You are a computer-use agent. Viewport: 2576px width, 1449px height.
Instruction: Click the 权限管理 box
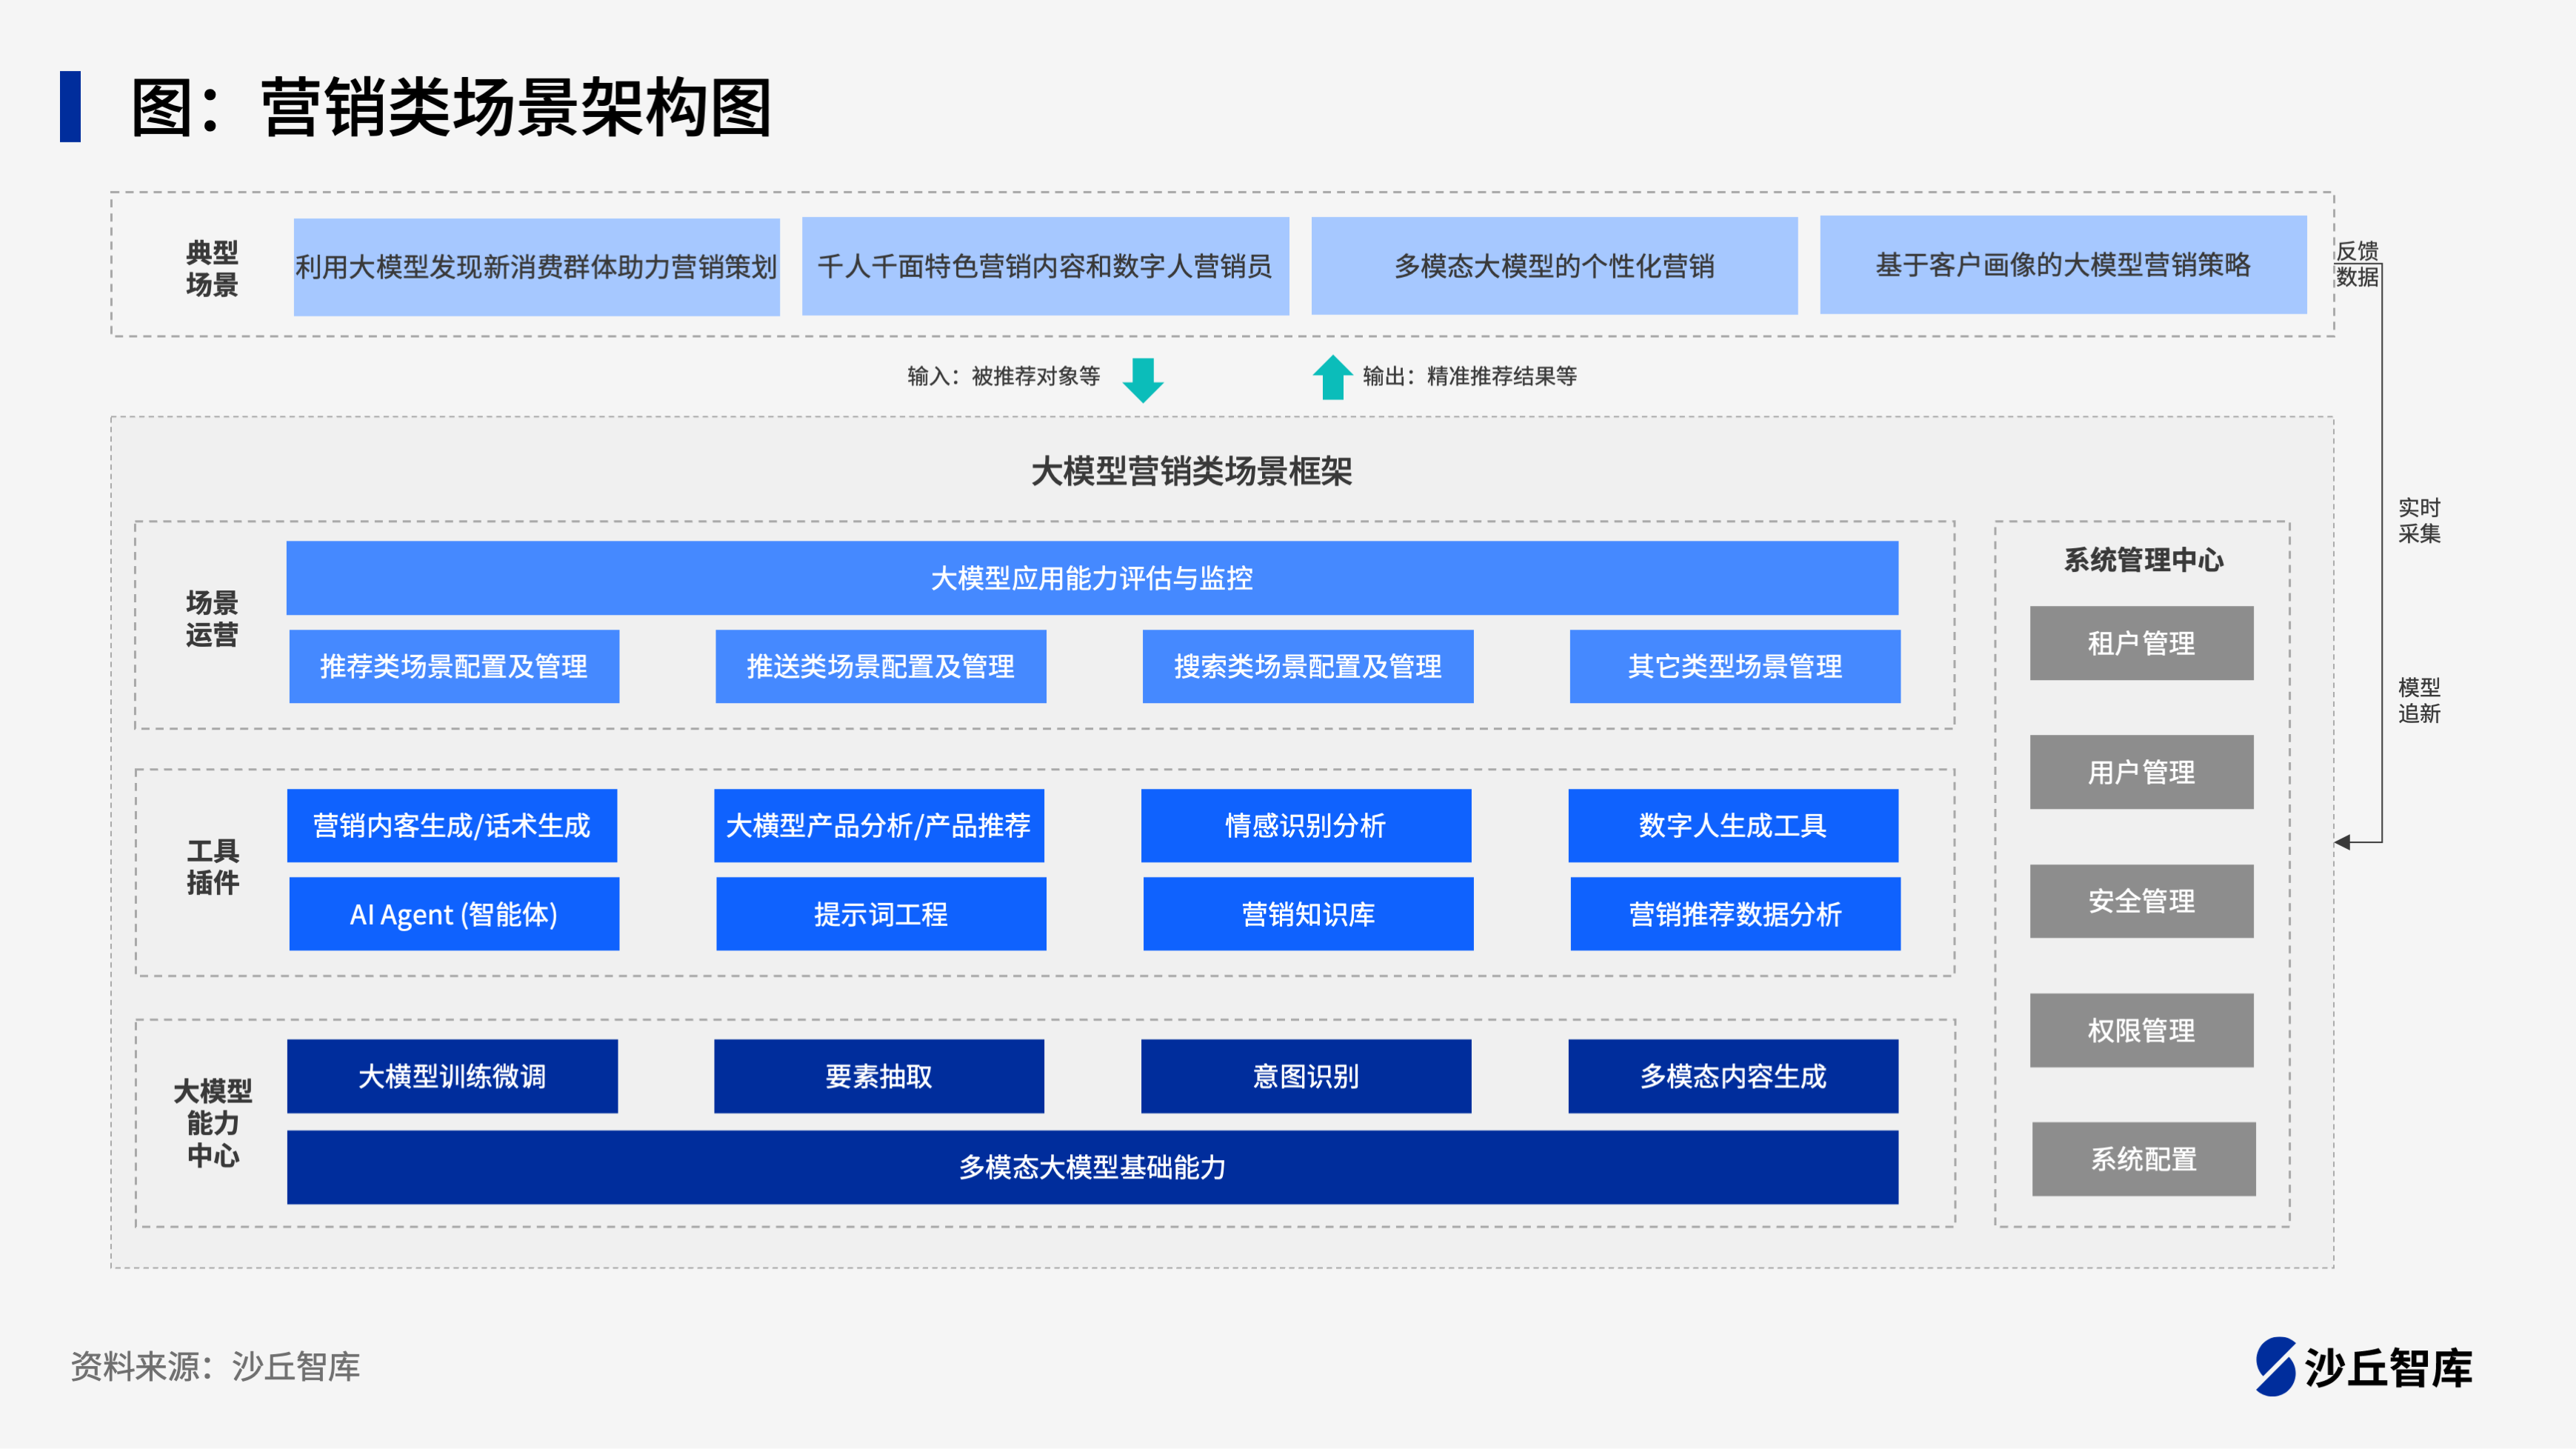tap(2141, 1030)
